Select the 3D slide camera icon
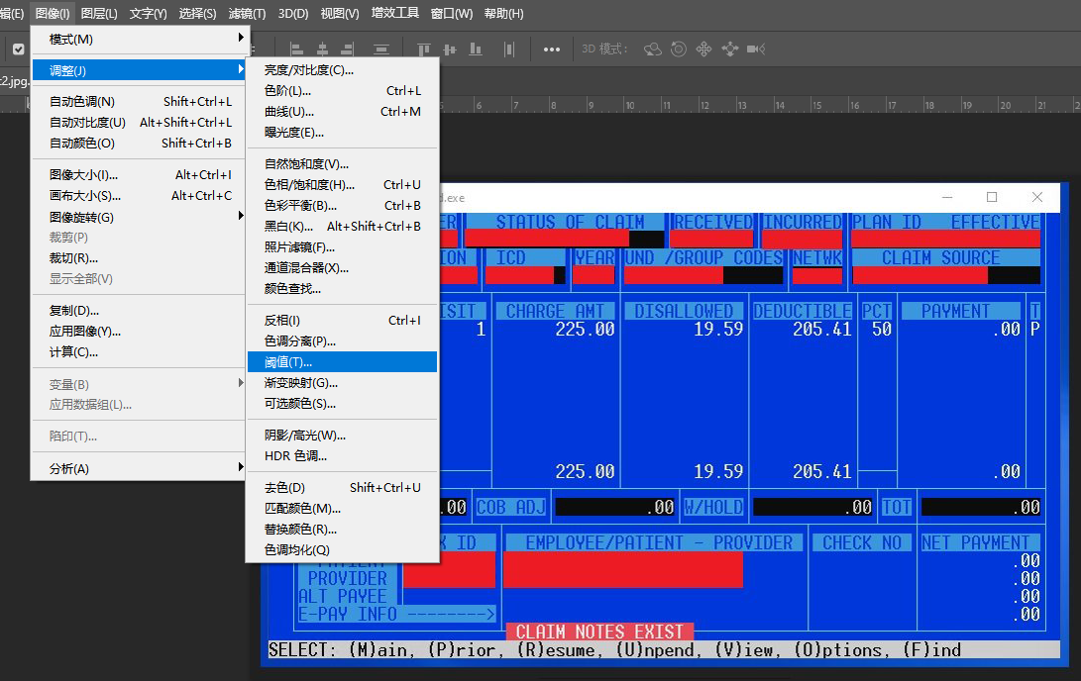Image resolution: width=1081 pixels, height=681 pixels. [729, 49]
